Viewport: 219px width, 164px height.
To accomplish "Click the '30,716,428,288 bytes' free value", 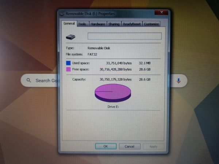I will 115,70.
